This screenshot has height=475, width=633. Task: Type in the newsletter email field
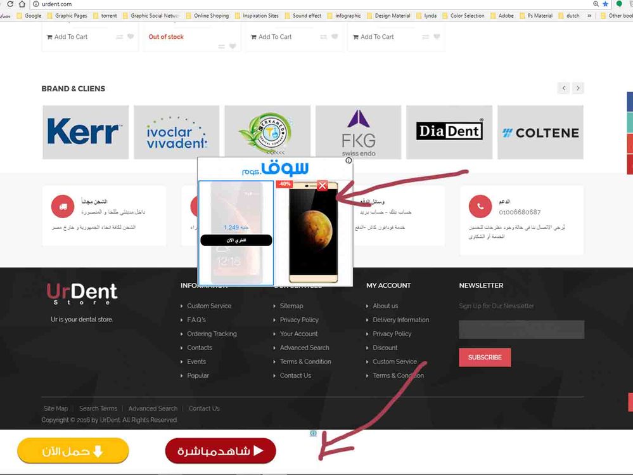[521, 330]
